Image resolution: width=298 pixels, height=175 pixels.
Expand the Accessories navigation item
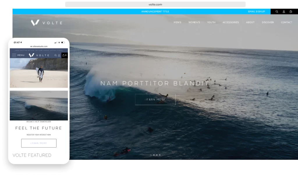pos(230,22)
